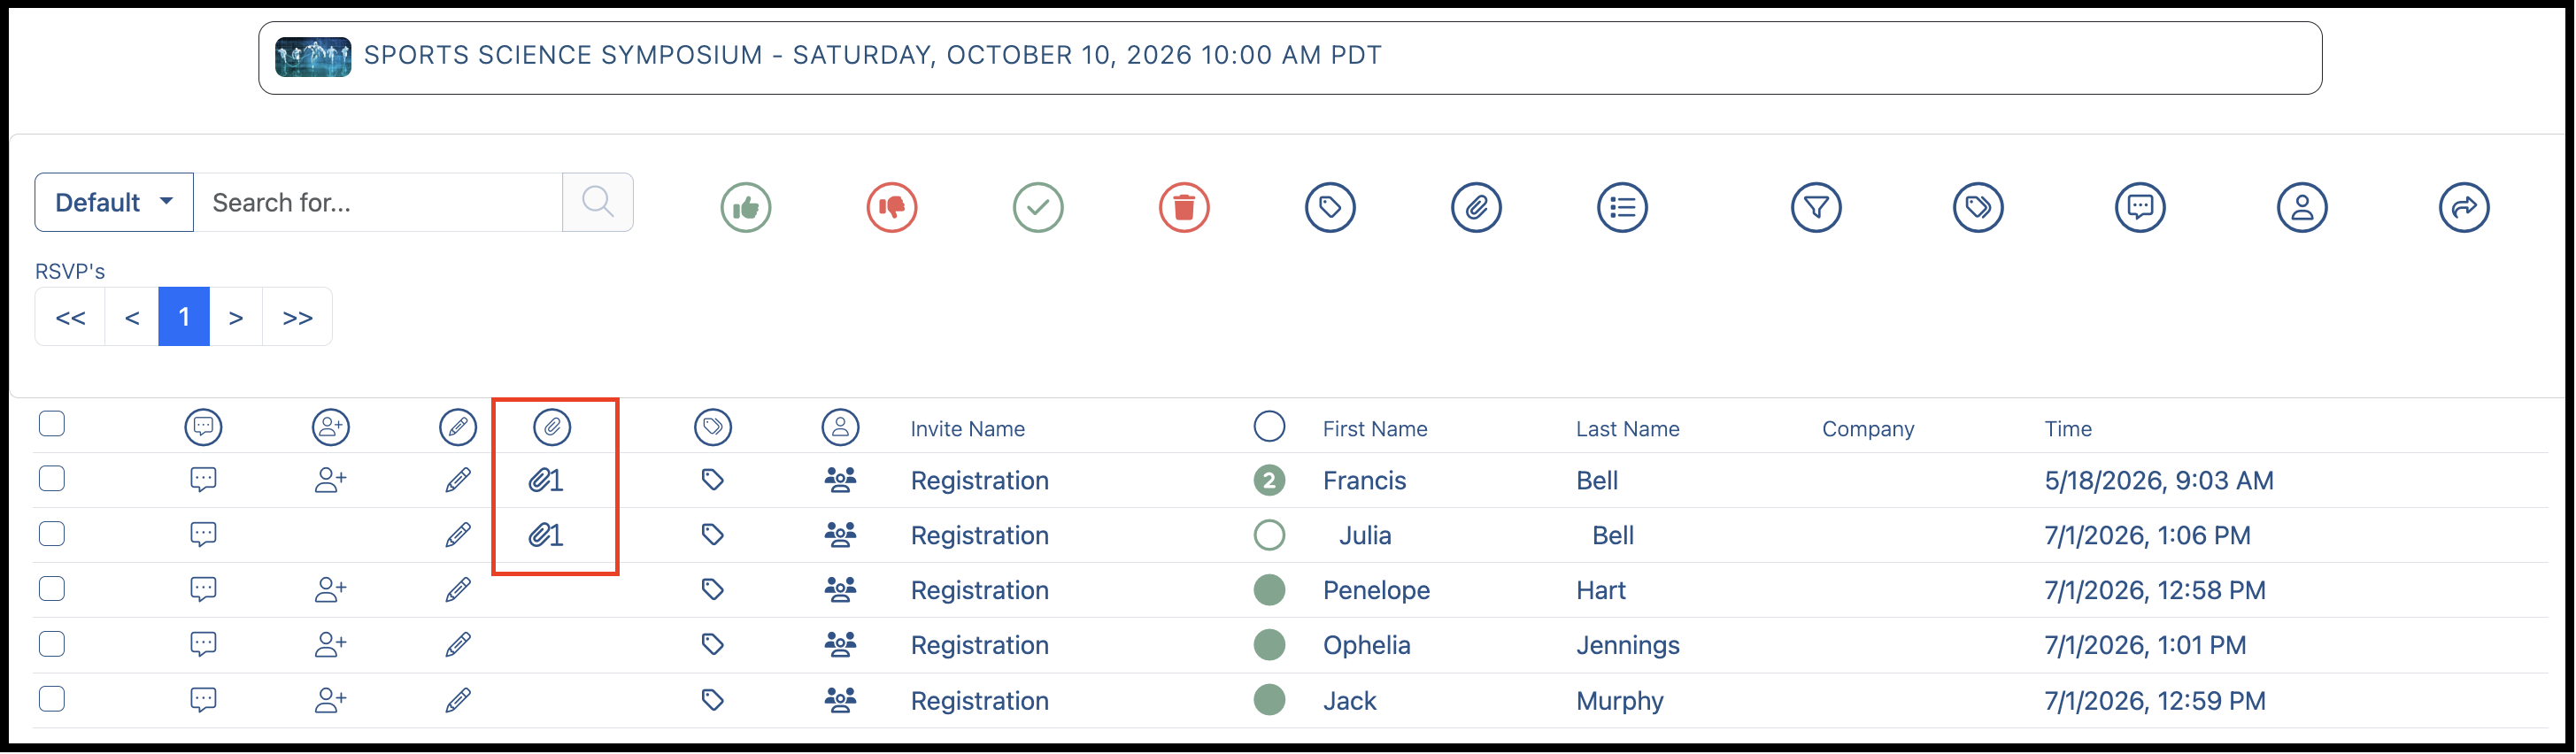Click the green status circle for Ophelia Jennings
The image size is (2576, 754).
1269,645
